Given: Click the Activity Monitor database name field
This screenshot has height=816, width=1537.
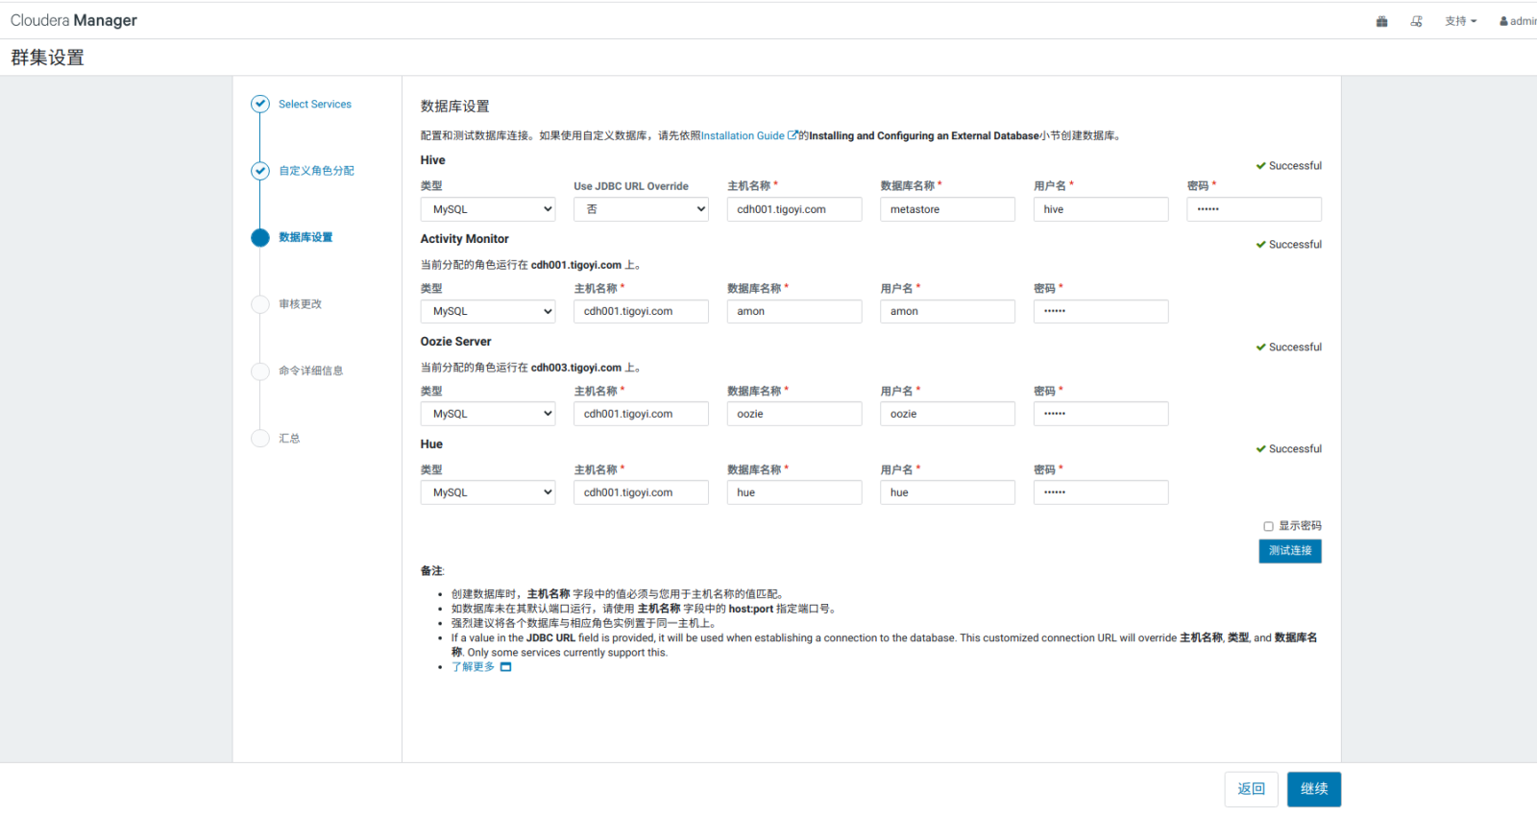Looking at the screenshot, I should 794,311.
